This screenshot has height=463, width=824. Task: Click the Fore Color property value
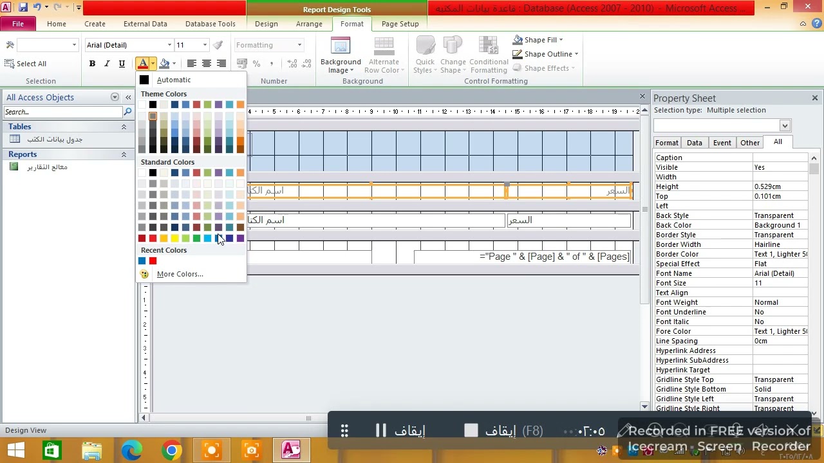(780, 331)
